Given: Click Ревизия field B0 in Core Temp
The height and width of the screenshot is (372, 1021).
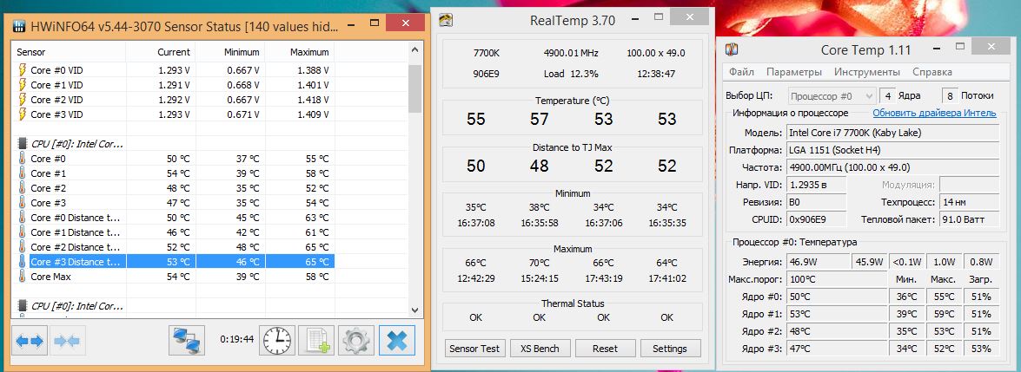Looking at the screenshot, I should [816, 202].
